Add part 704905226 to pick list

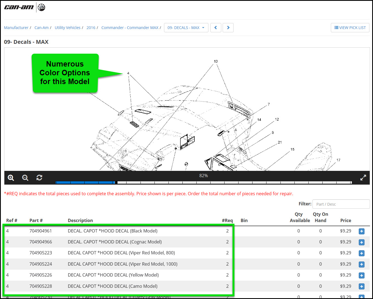tap(361, 275)
